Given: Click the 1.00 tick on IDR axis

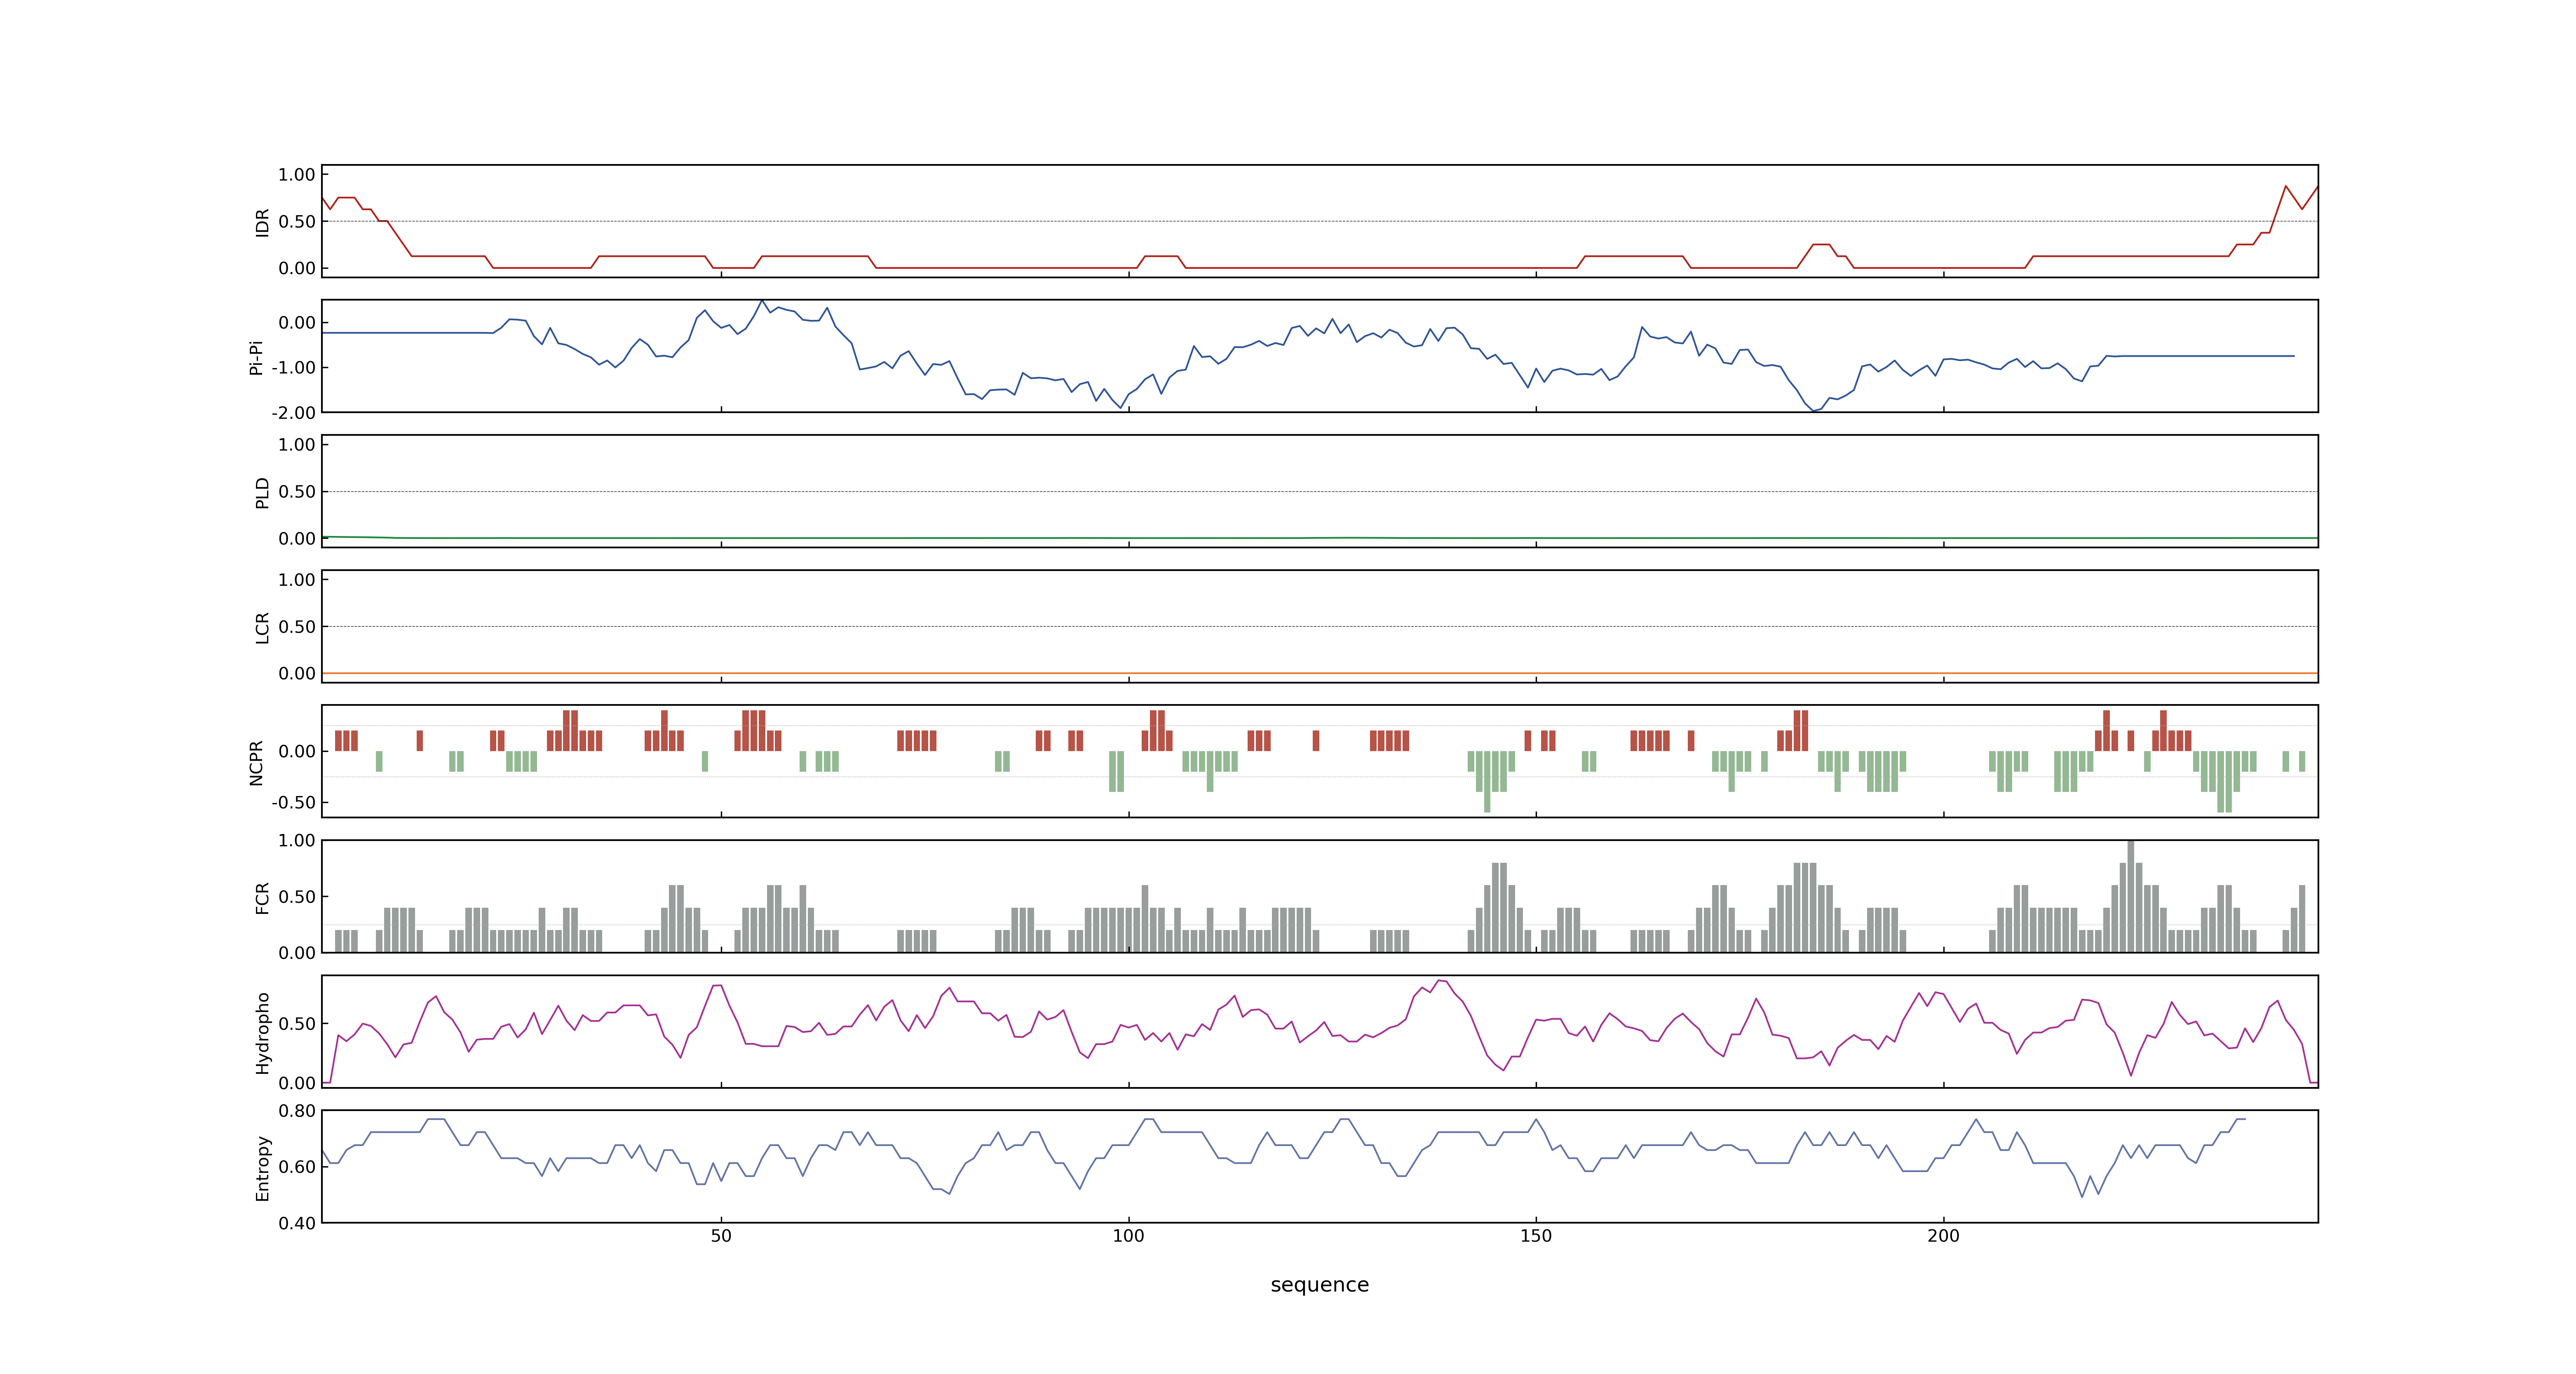Looking at the screenshot, I should [297, 175].
